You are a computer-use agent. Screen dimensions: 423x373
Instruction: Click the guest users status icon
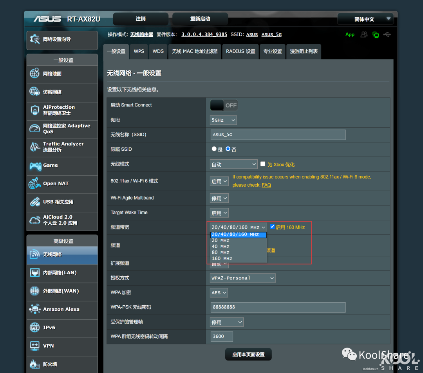[364, 34]
